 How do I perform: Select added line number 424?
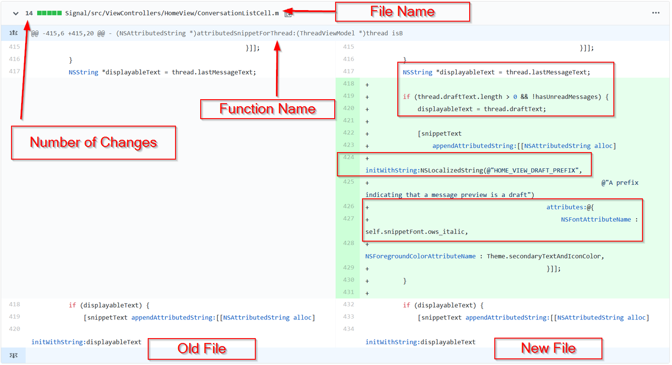[349, 157]
